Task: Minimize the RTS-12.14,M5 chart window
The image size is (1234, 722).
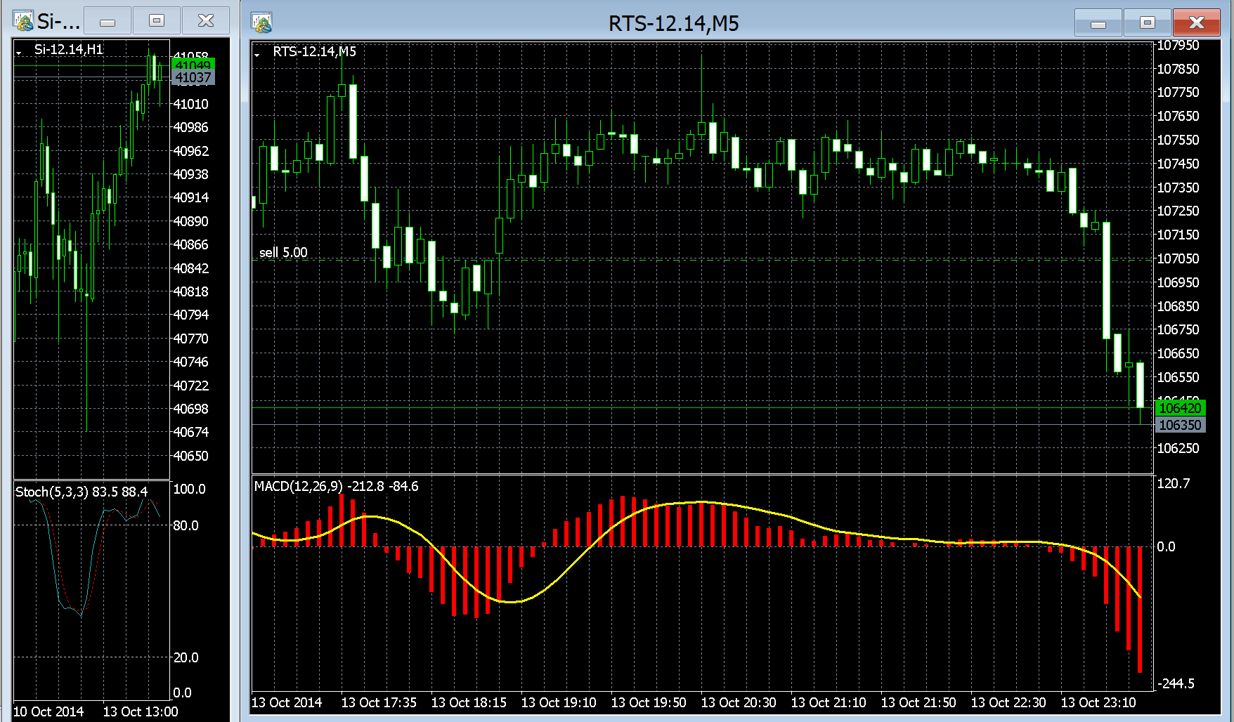Action: pyautogui.click(x=1098, y=23)
